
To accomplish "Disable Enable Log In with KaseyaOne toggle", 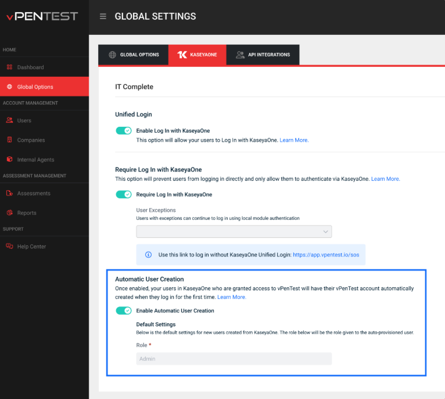I will [124, 131].
